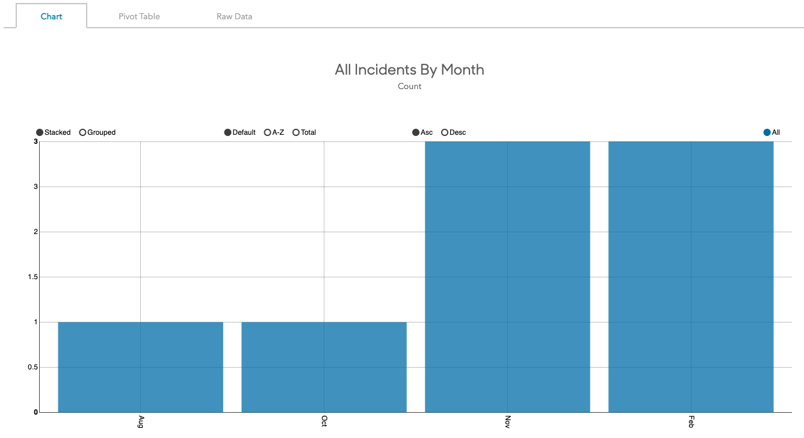Click the Oct axis label
The width and height of the screenshot is (804, 438).
click(x=324, y=421)
